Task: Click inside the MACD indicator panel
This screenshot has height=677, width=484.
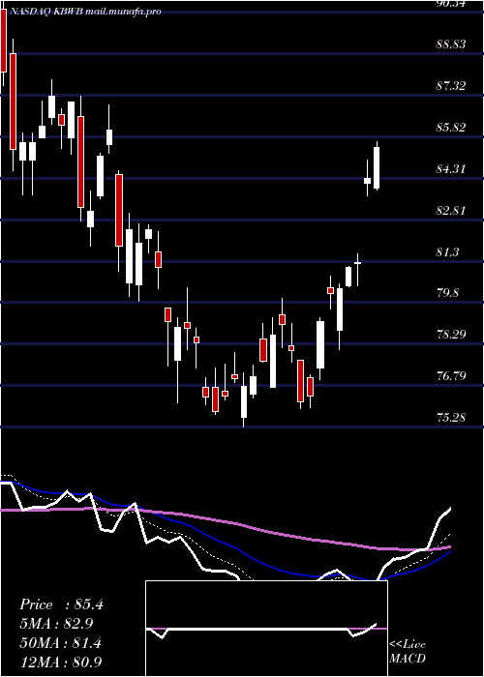Action: [266, 629]
